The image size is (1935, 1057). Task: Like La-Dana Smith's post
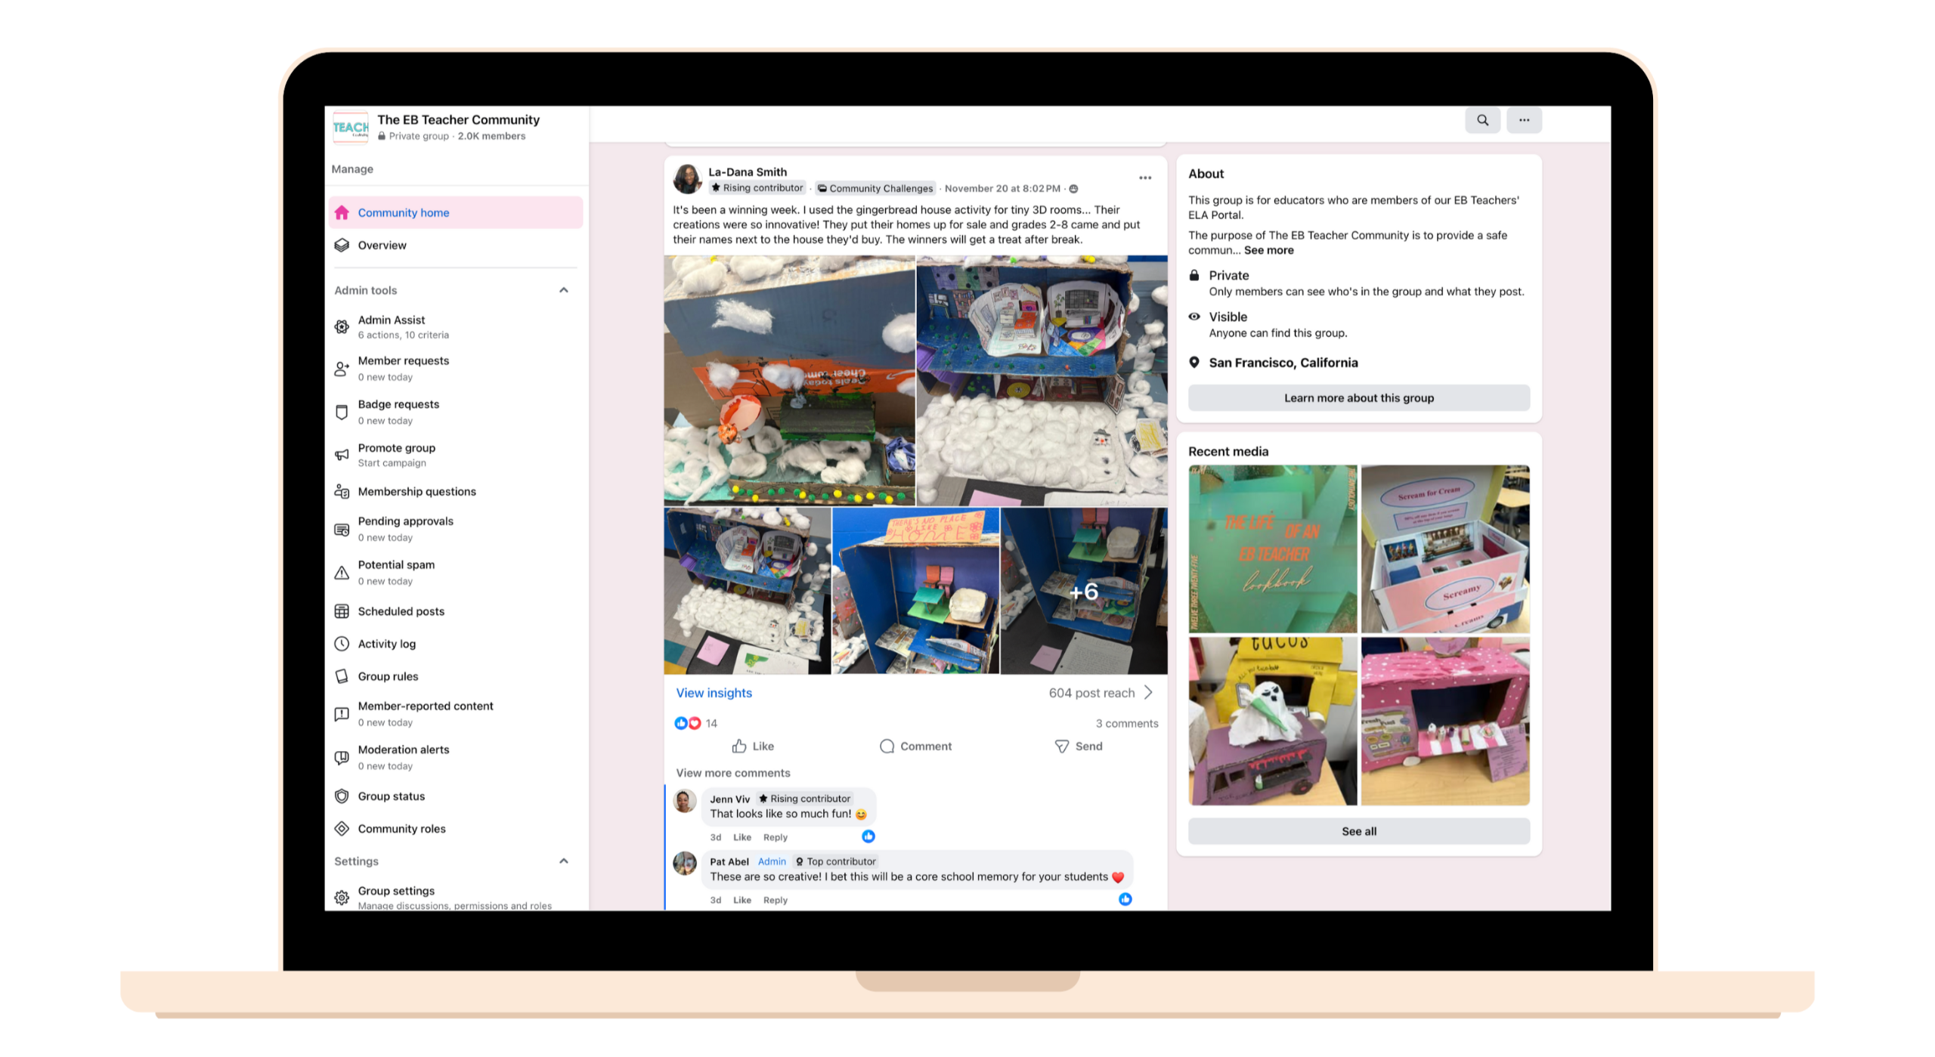(x=753, y=746)
